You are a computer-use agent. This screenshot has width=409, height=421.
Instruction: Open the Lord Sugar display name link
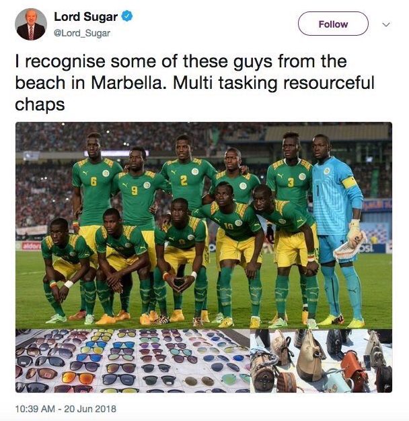pyautogui.click(x=85, y=18)
